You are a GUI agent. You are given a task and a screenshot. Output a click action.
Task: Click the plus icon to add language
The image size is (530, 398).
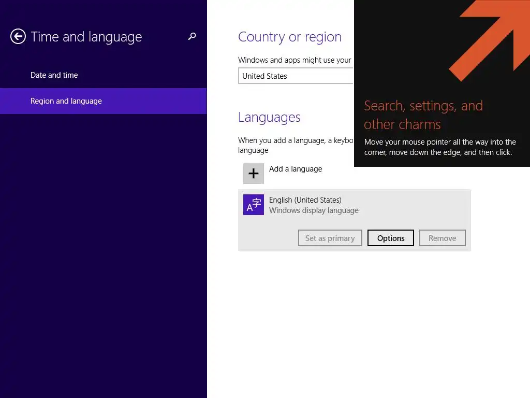tap(254, 174)
